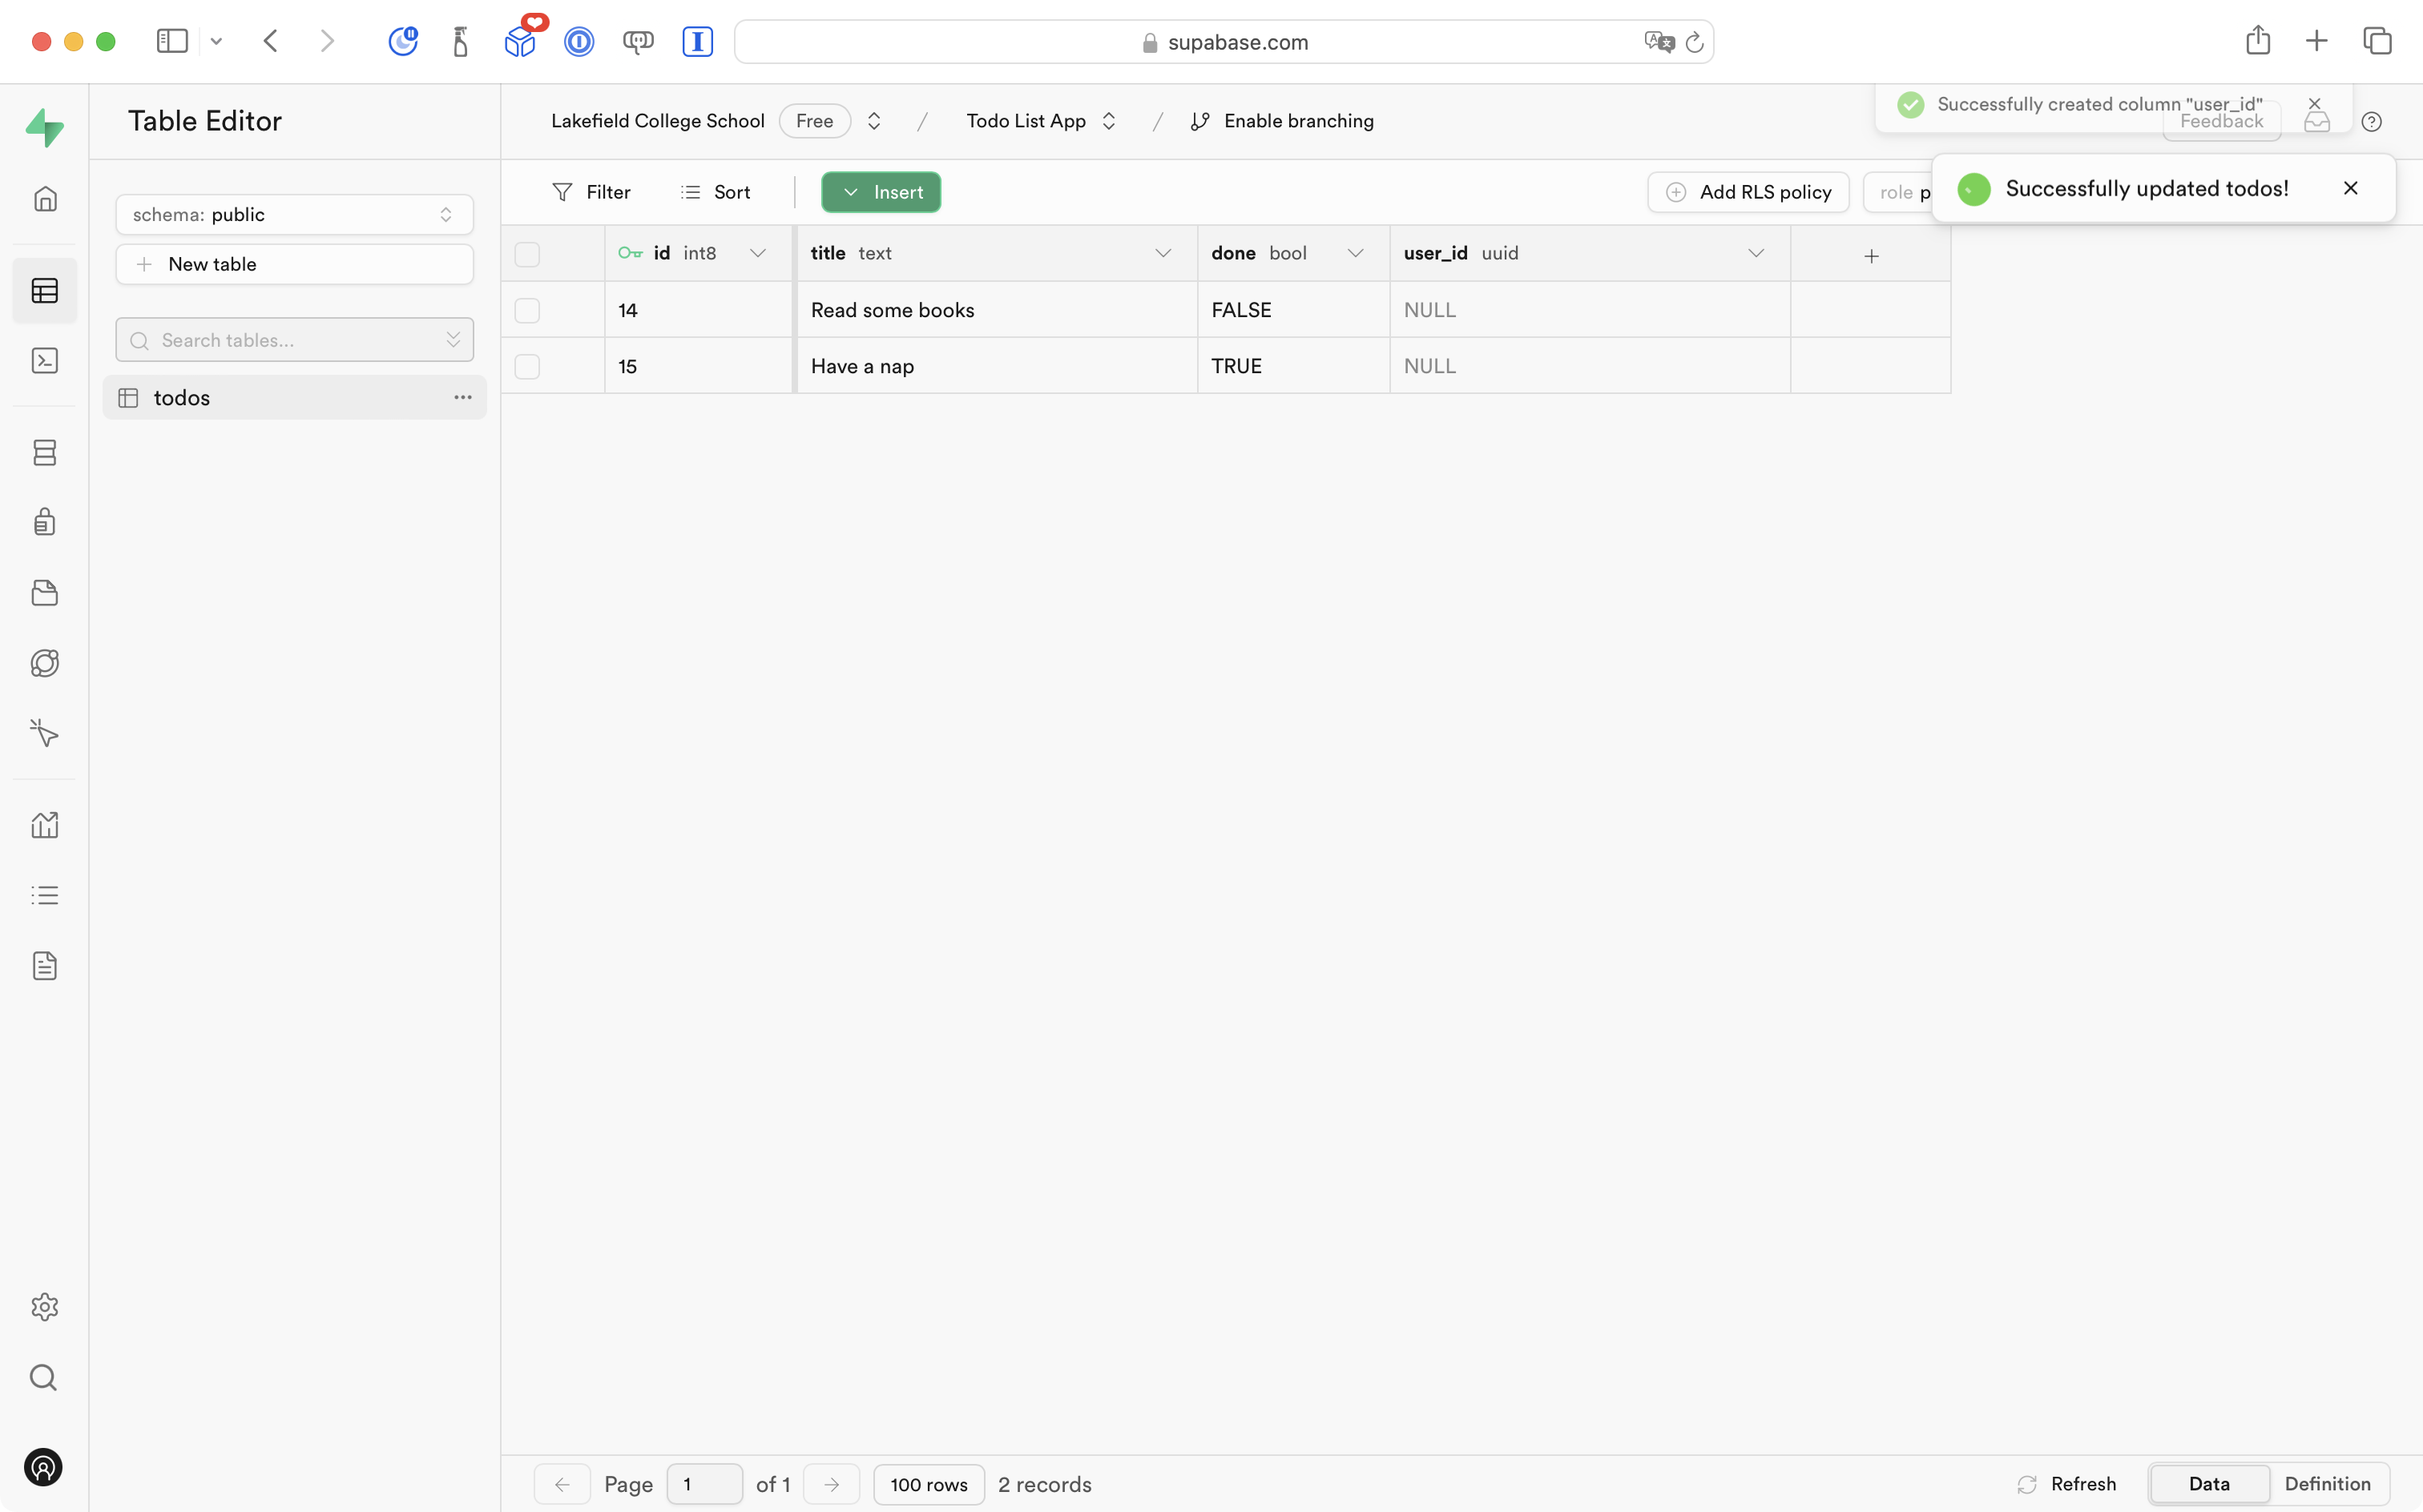Open the schema public dropdown
This screenshot has height=1512, width=2423.
pos(294,215)
